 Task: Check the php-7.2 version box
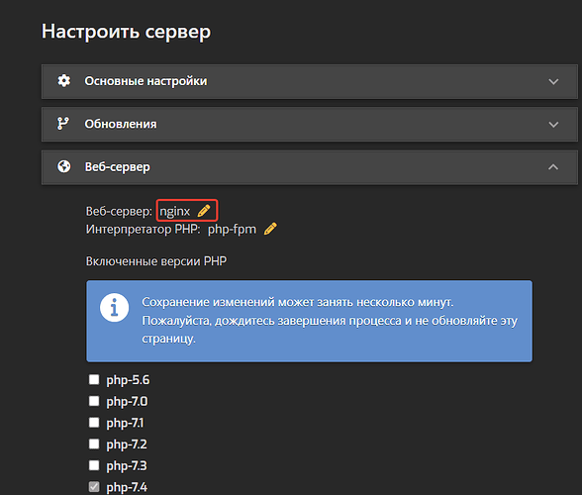point(94,444)
